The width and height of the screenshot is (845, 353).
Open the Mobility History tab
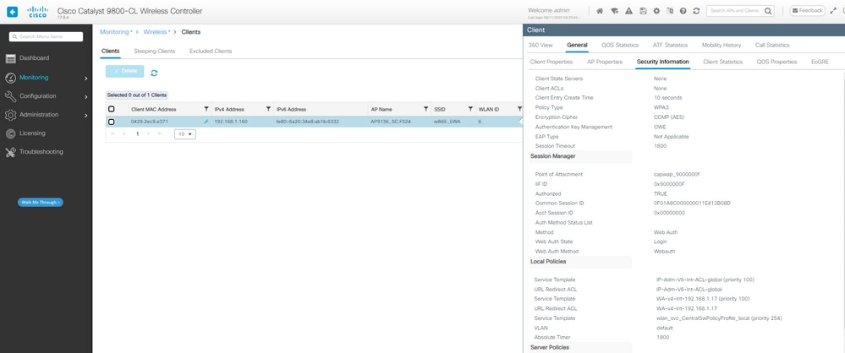721,46
